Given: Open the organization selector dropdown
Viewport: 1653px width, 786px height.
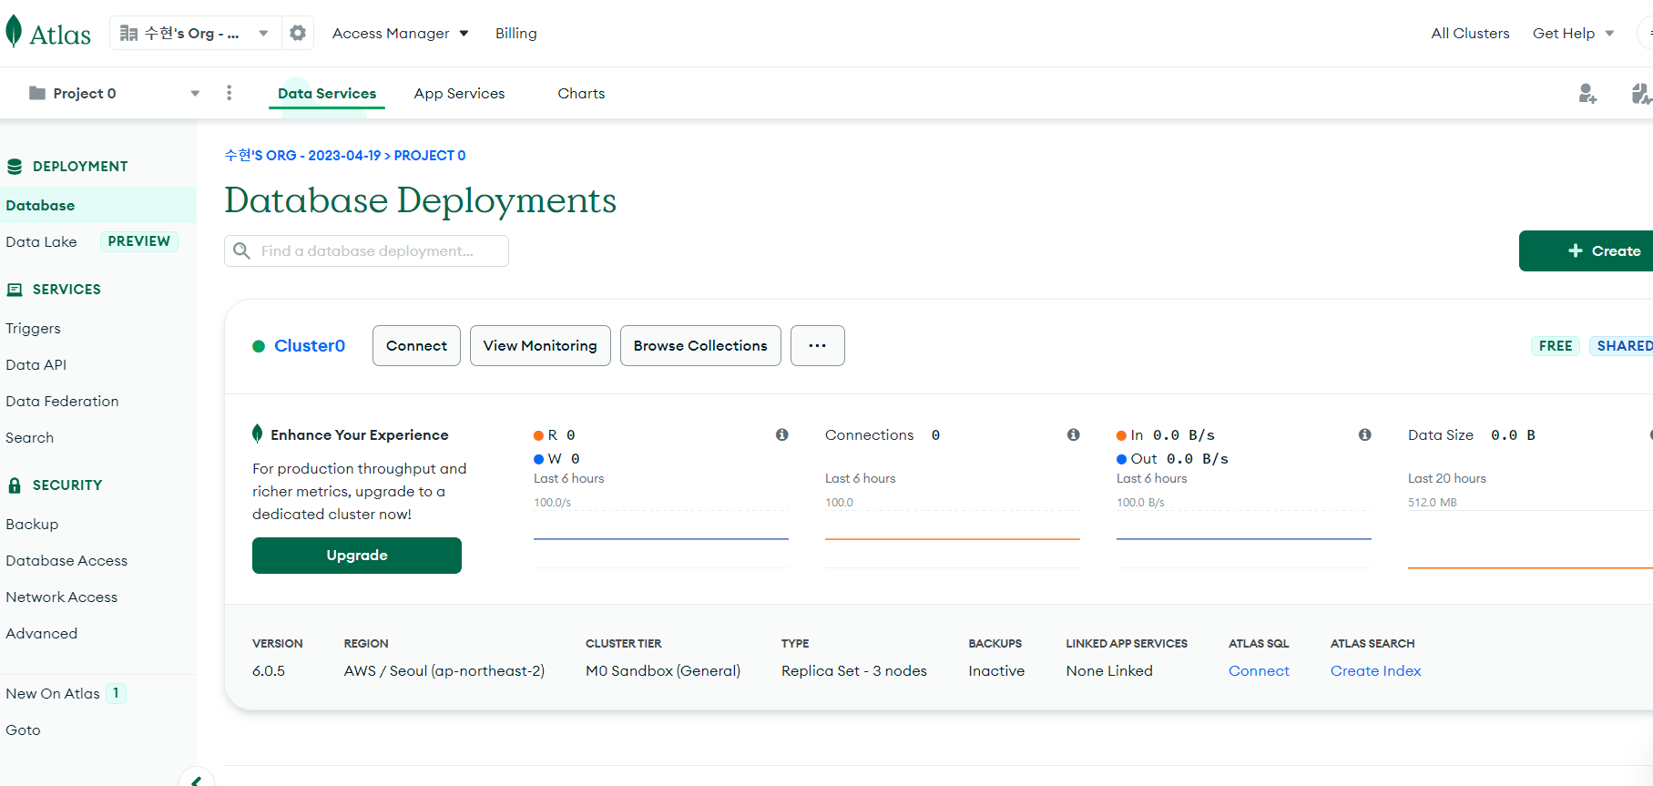Looking at the screenshot, I should [195, 33].
